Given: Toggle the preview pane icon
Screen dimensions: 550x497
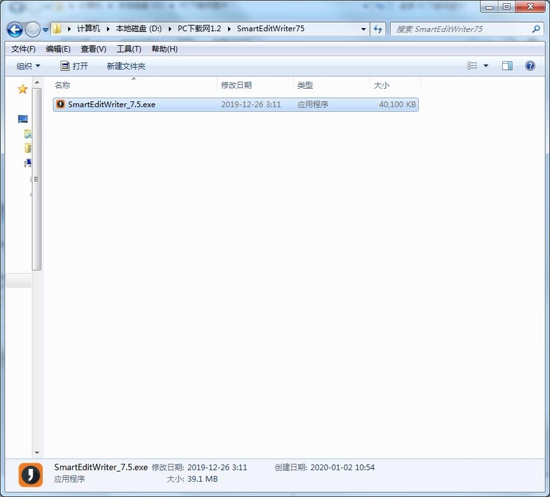Looking at the screenshot, I should click(x=507, y=66).
